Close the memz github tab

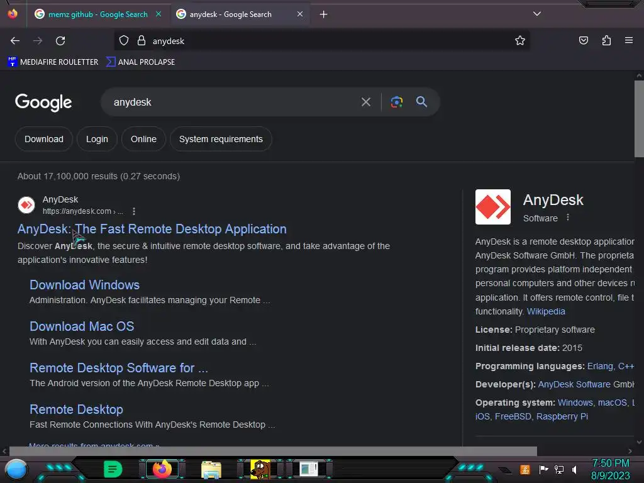[158, 14]
